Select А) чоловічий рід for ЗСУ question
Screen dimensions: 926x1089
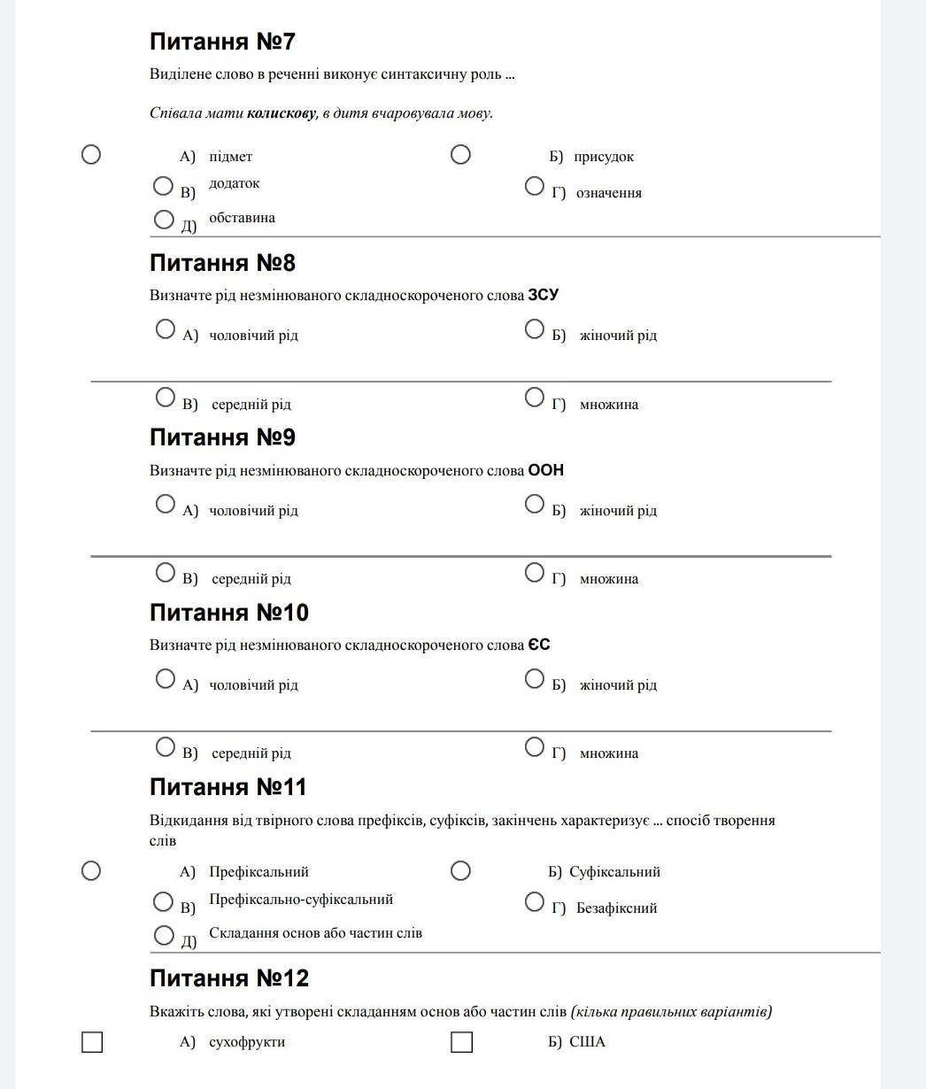pos(165,329)
